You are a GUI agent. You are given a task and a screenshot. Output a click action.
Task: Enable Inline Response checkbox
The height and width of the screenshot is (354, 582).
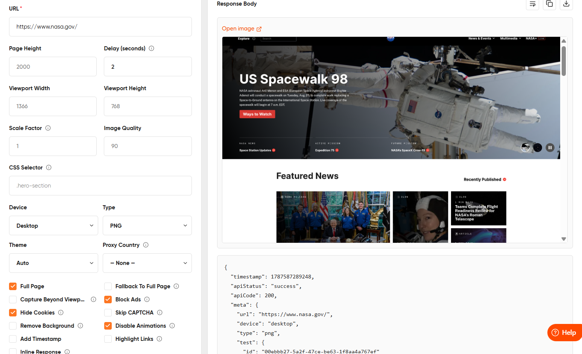13,351
